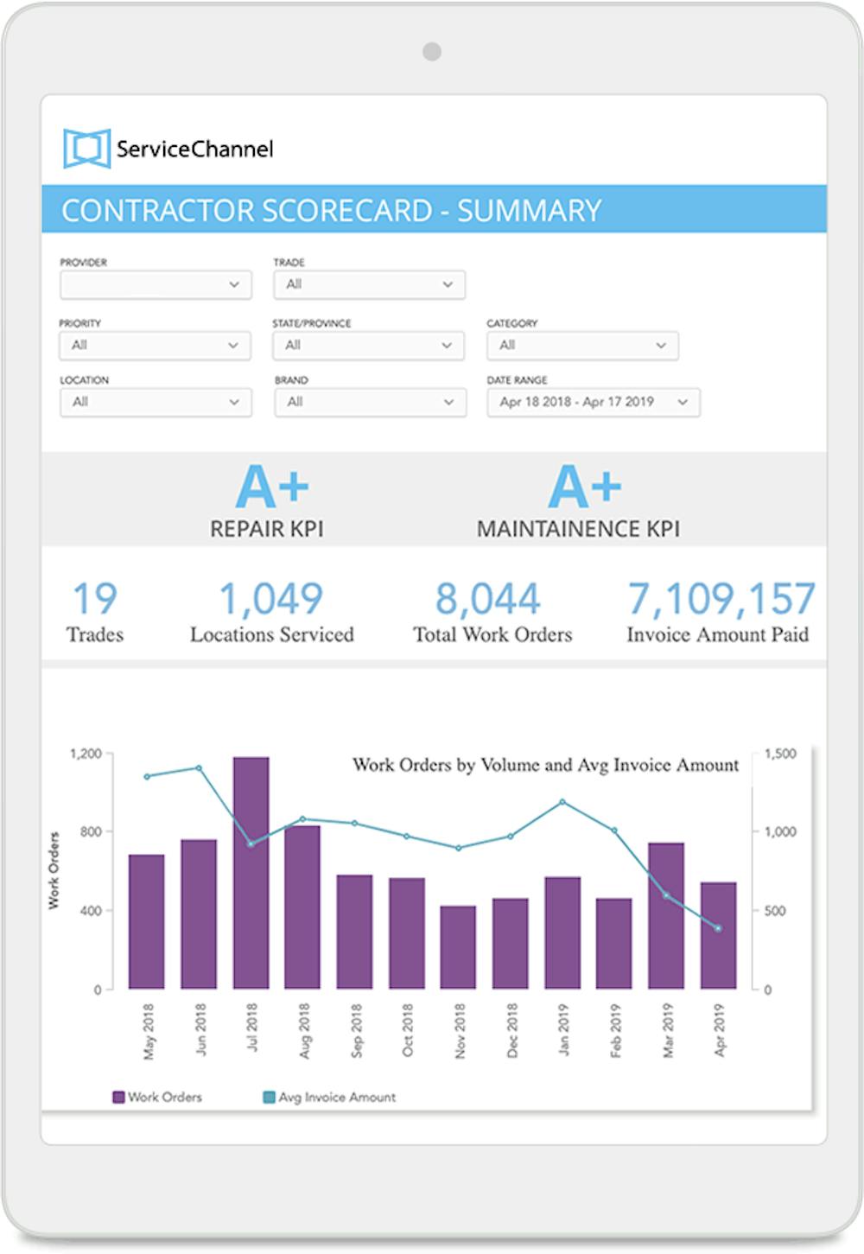The width and height of the screenshot is (864, 1254).
Task: Change the Date Range selector
Action: (594, 402)
